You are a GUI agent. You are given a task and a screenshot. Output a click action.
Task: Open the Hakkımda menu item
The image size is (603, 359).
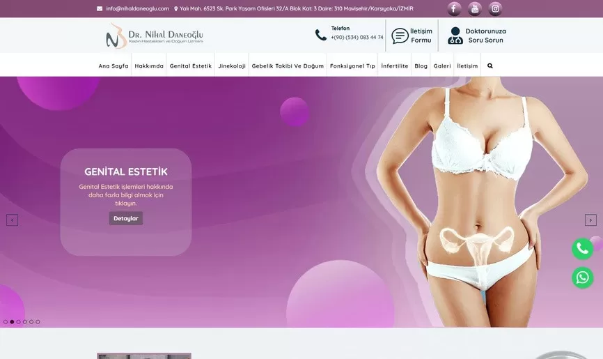(x=149, y=66)
